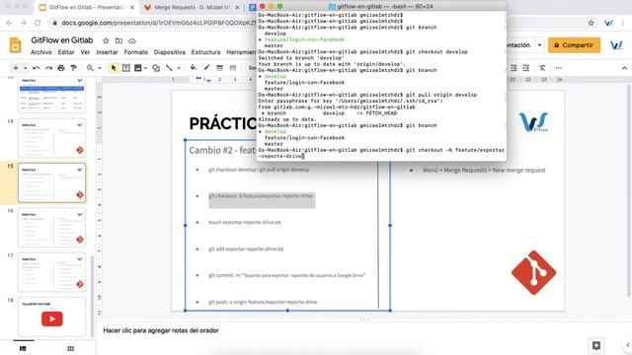
Task: Open the Archivo menu
Action: pos(41,52)
